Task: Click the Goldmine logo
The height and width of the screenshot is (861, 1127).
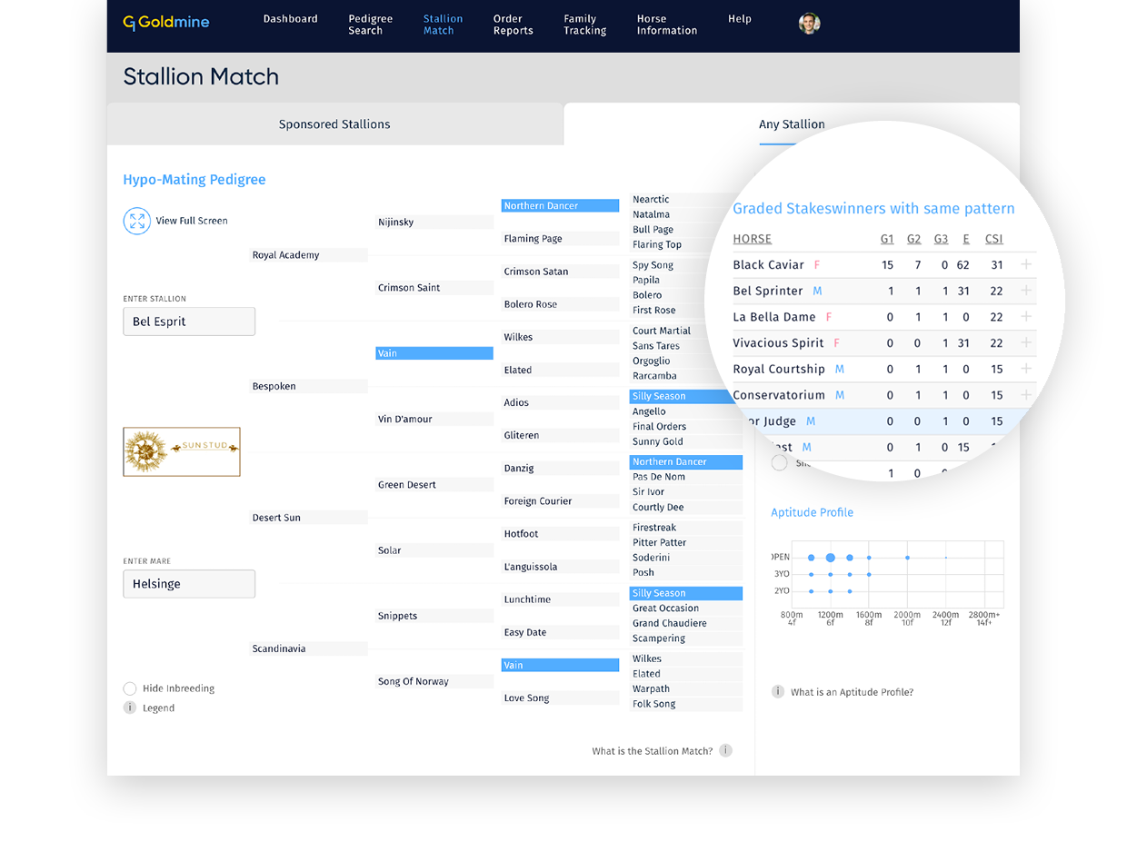Action: click(166, 23)
